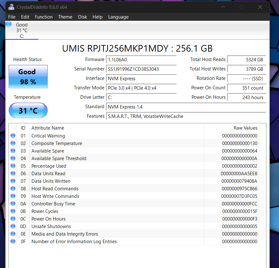The image size is (279, 268).
Task: Click the Power On Hours value 243 hours
Action: (x=247, y=97)
